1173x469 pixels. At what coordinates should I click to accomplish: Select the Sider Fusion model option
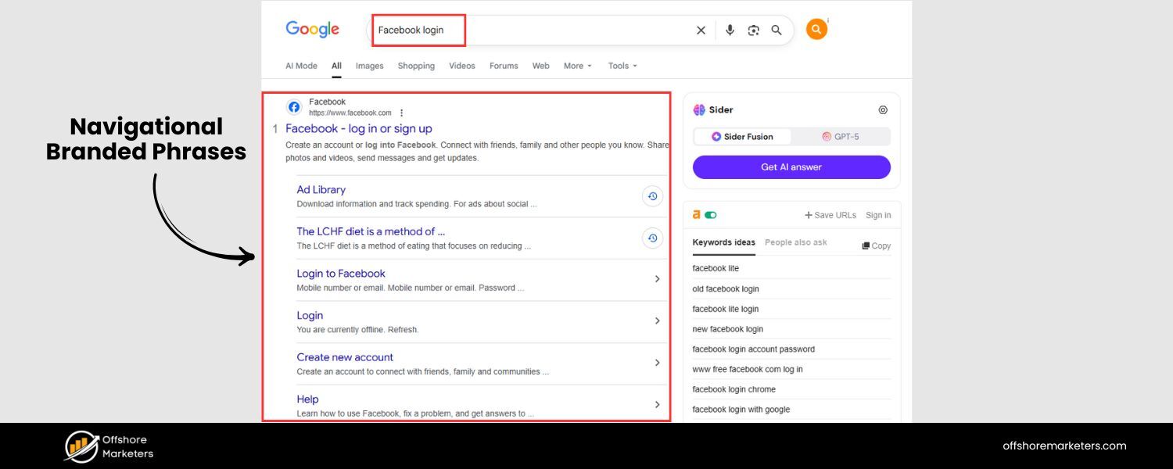coord(742,137)
